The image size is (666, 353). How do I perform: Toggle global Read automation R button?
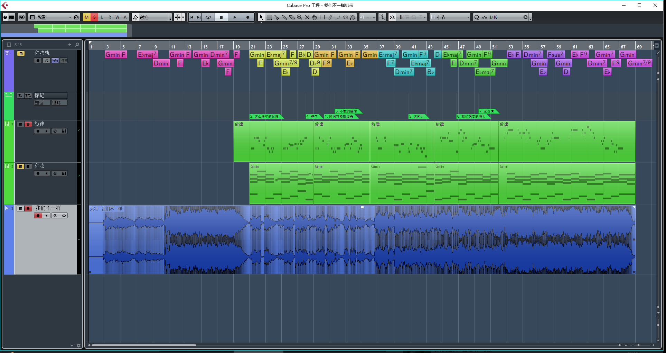click(x=110, y=17)
